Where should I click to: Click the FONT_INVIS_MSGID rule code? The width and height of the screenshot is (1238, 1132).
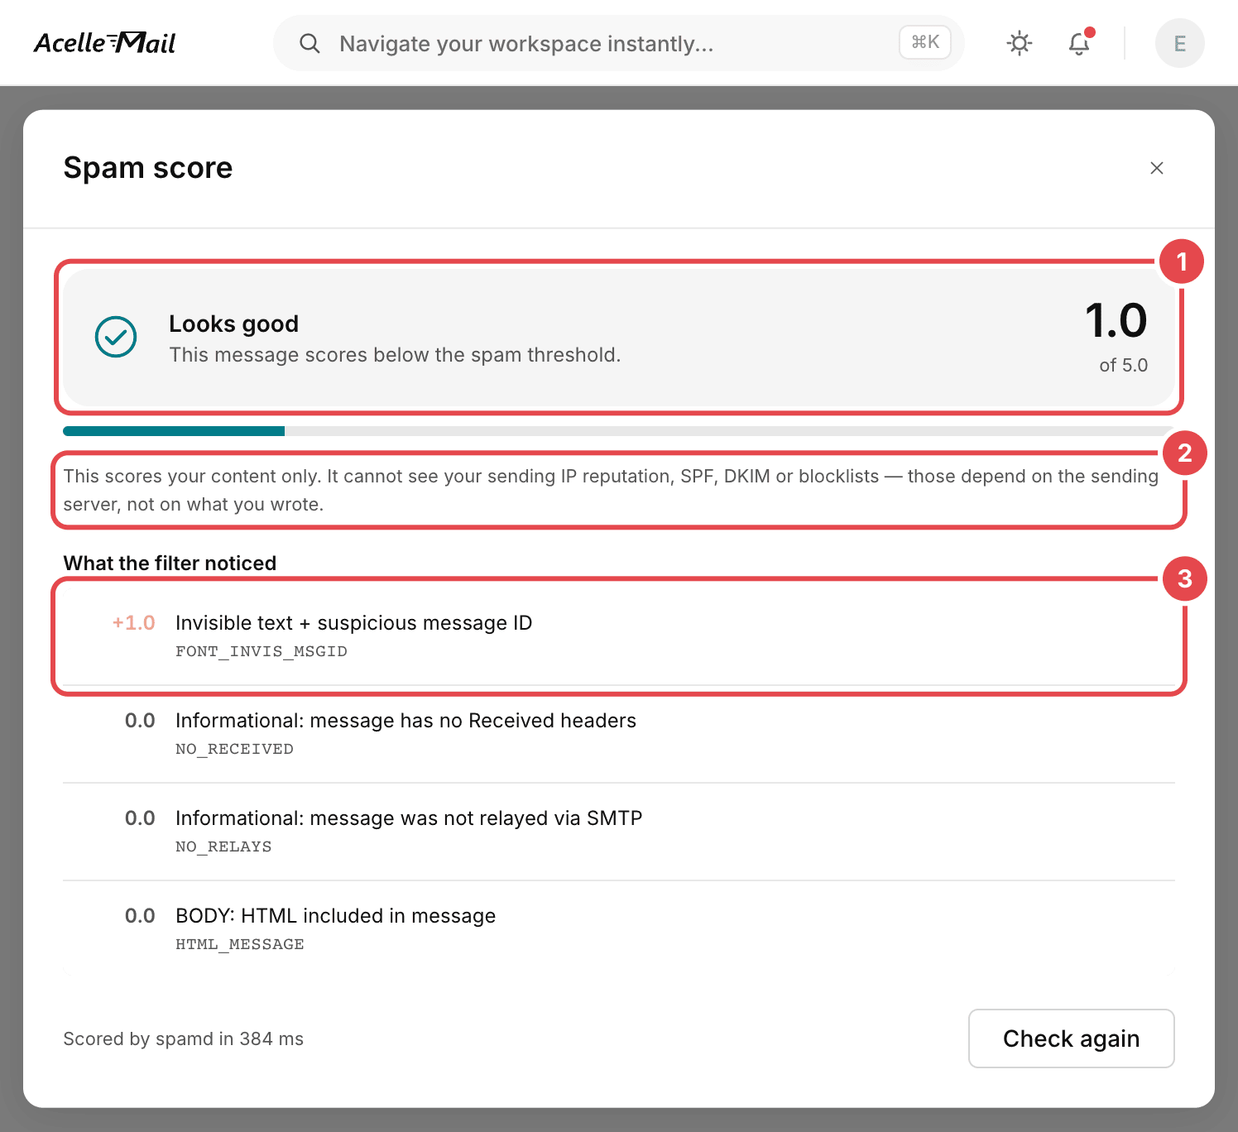coord(262,651)
